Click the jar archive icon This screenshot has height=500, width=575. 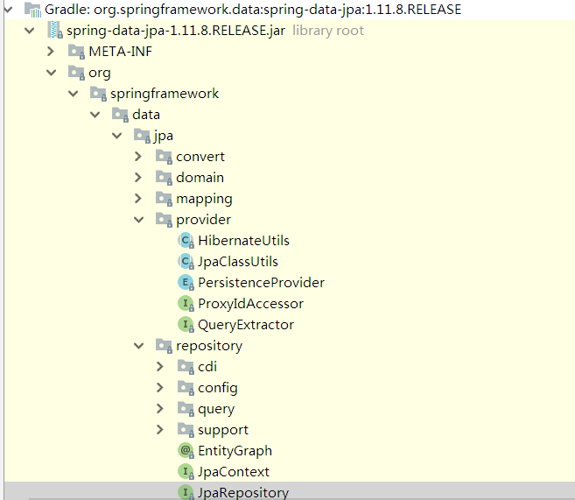click(55, 30)
